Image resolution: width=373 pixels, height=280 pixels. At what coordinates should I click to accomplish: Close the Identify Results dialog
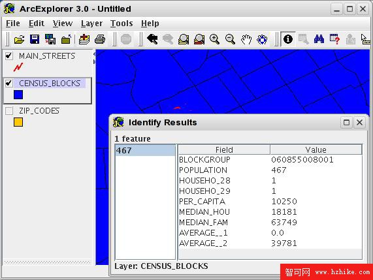(359, 123)
